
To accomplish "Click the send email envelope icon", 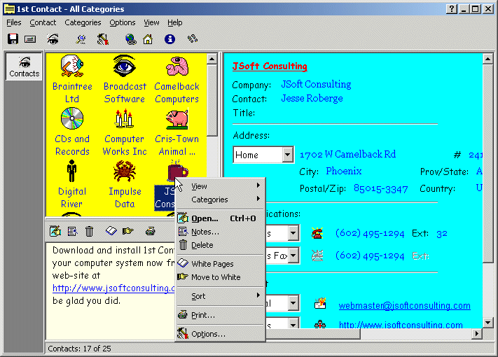I will [x=320, y=303].
